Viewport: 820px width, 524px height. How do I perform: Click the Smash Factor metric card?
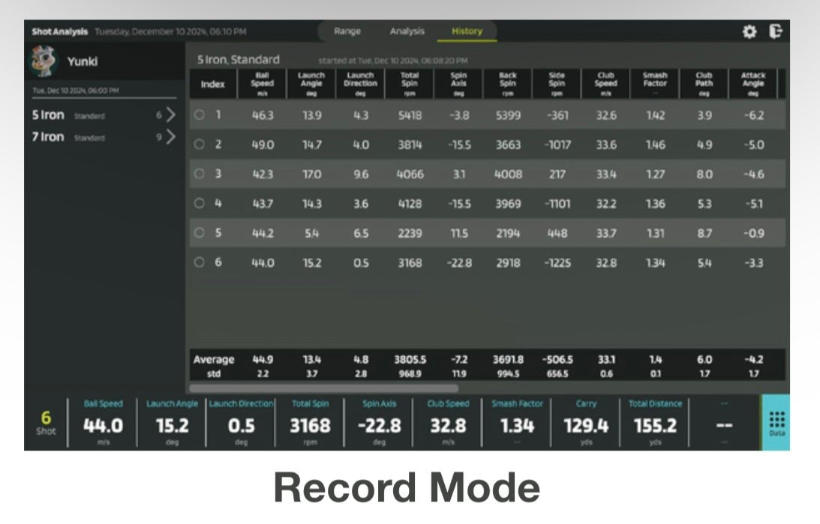pyautogui.click(x=518, y=424)
